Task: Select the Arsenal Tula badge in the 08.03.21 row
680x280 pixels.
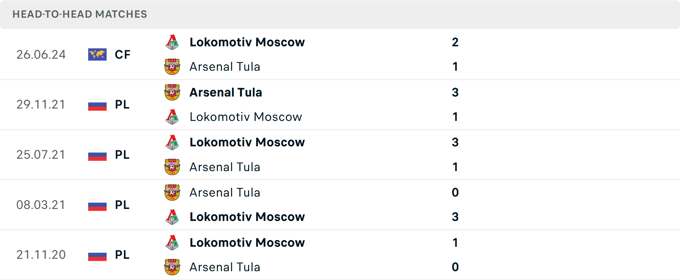Action: coord(172,192)
